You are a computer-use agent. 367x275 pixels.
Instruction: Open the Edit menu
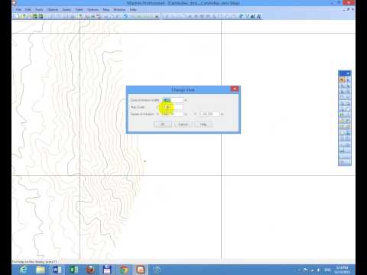pos(28,10)
